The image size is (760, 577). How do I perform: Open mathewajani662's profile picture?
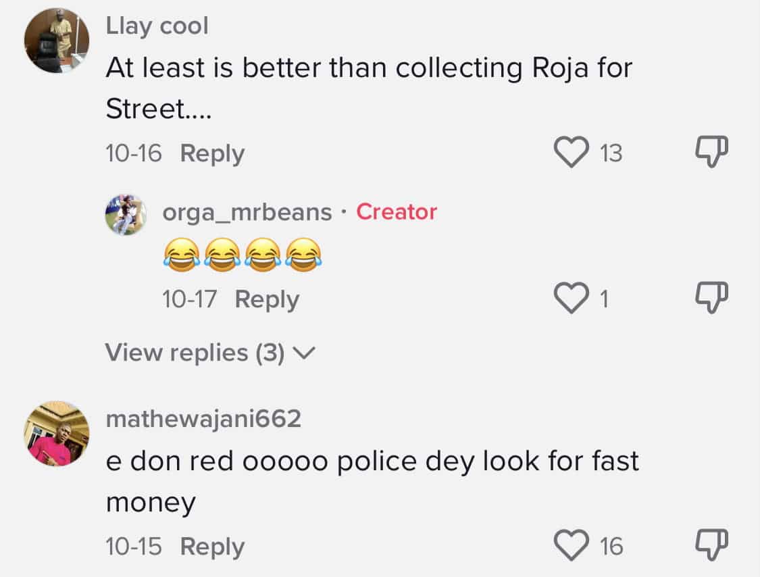pyautogui.click(x=57, y=433)
